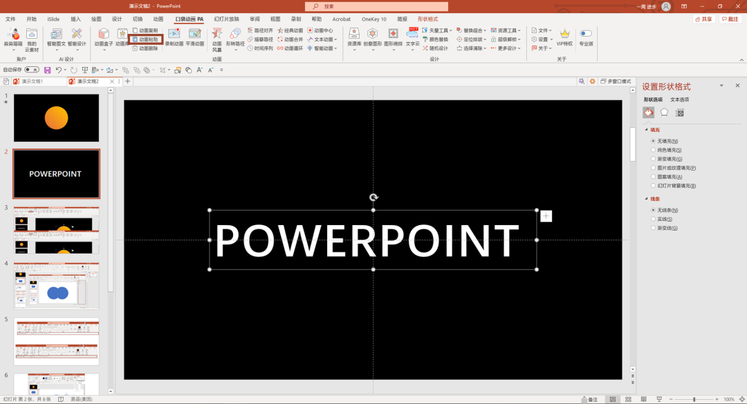Image resolution: width=747 pixels, height=404 pixels.
Task: Select 图片或纹理填充 picture fill option
Action: coord(673,168)
